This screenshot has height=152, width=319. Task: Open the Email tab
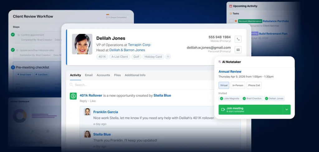coord(89,75)
